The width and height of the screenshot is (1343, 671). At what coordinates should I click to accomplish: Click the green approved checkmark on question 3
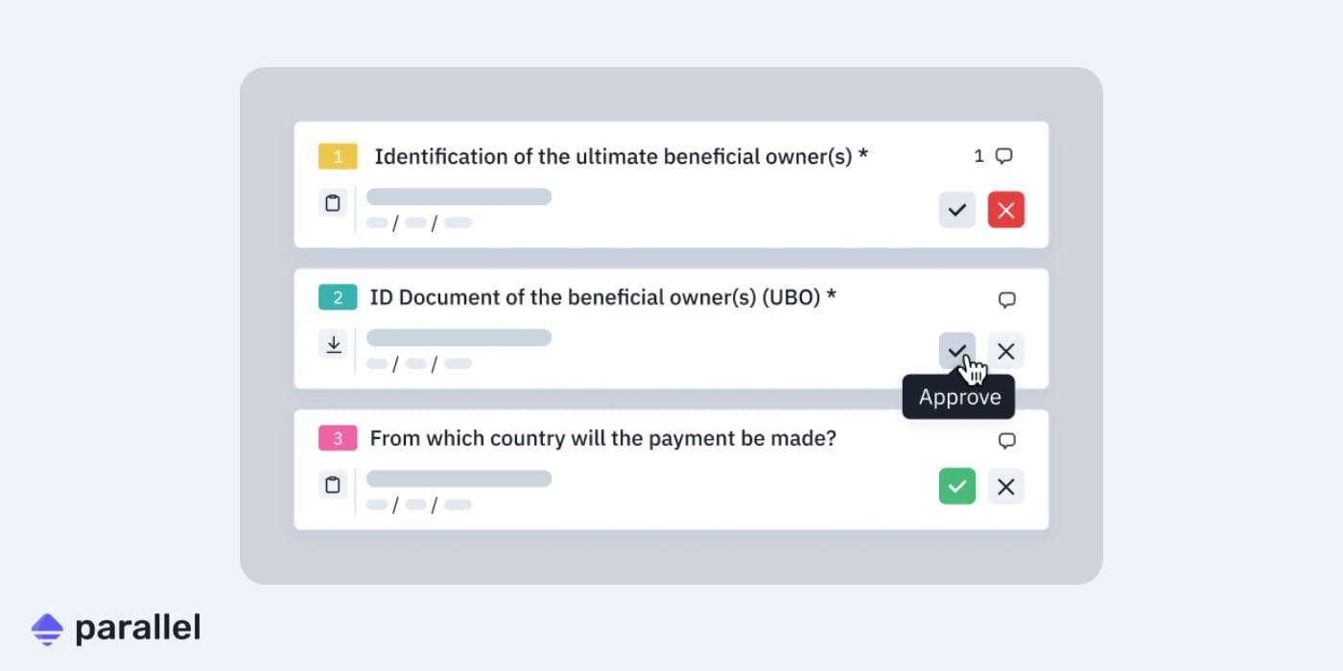956,486
